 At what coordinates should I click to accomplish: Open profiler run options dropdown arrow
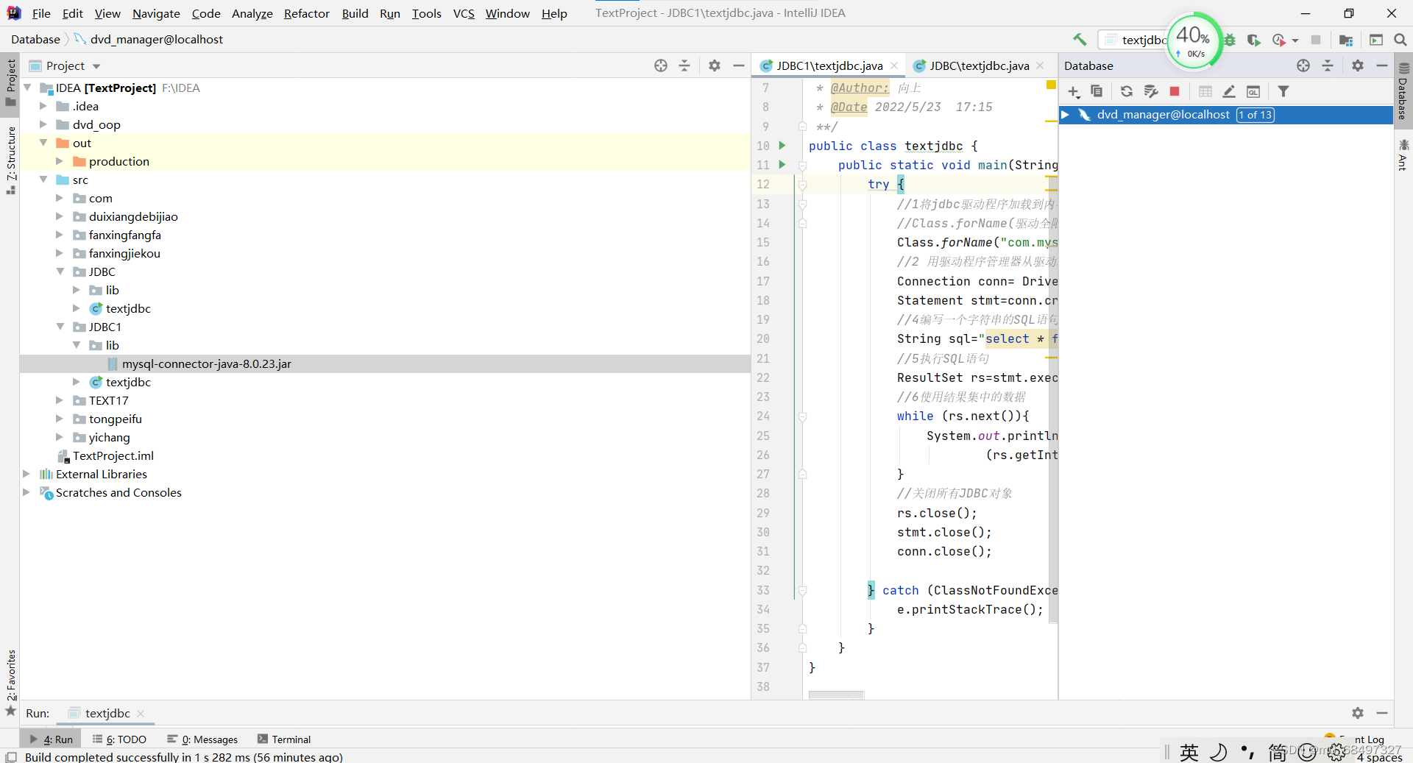(1295, 40)
